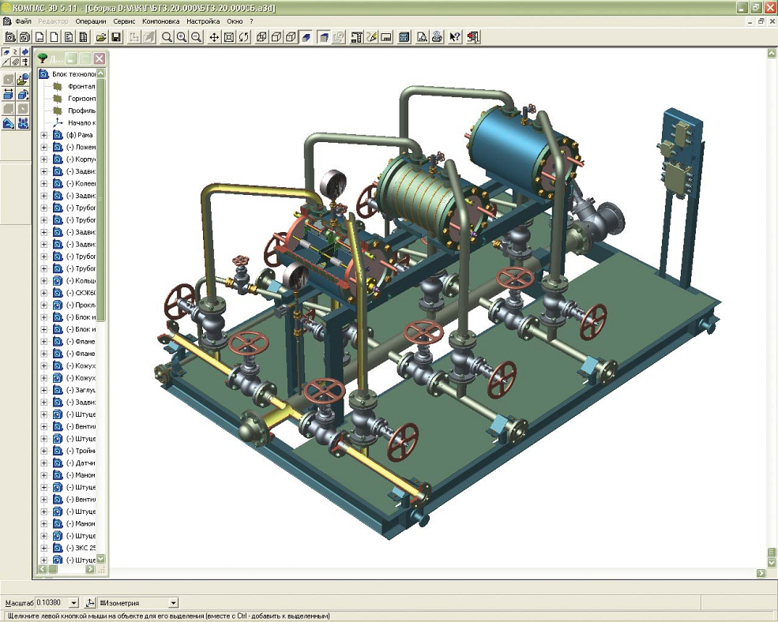Activate the pan view arrows tool

tap(214, 37)
